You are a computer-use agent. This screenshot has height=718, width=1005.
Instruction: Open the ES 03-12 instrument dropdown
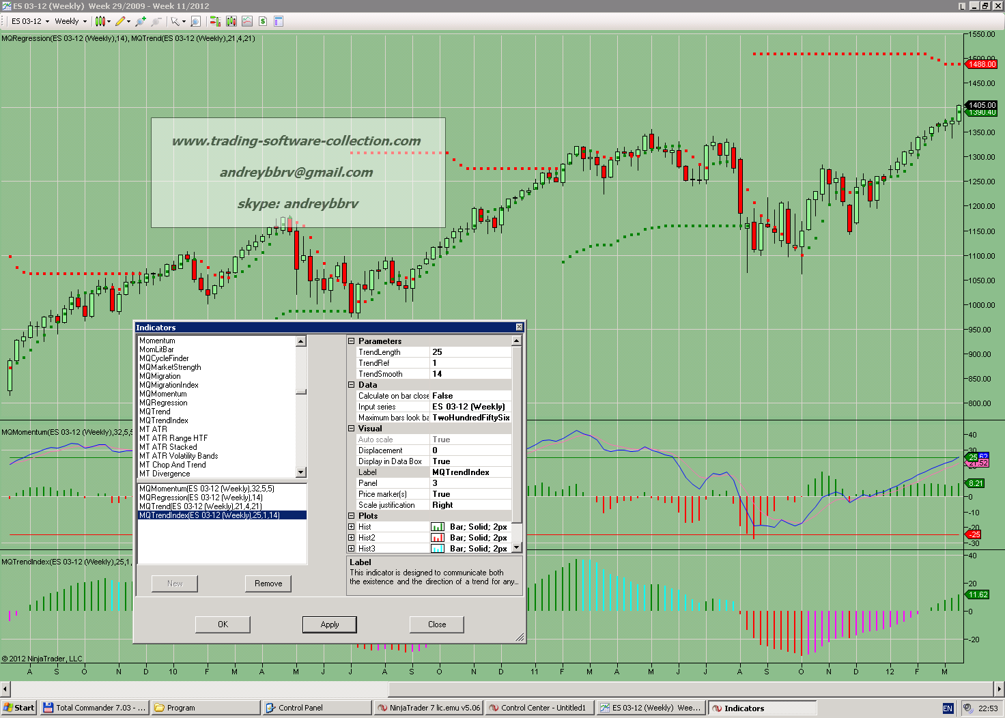pyautogui.click(x=31, y=21)
